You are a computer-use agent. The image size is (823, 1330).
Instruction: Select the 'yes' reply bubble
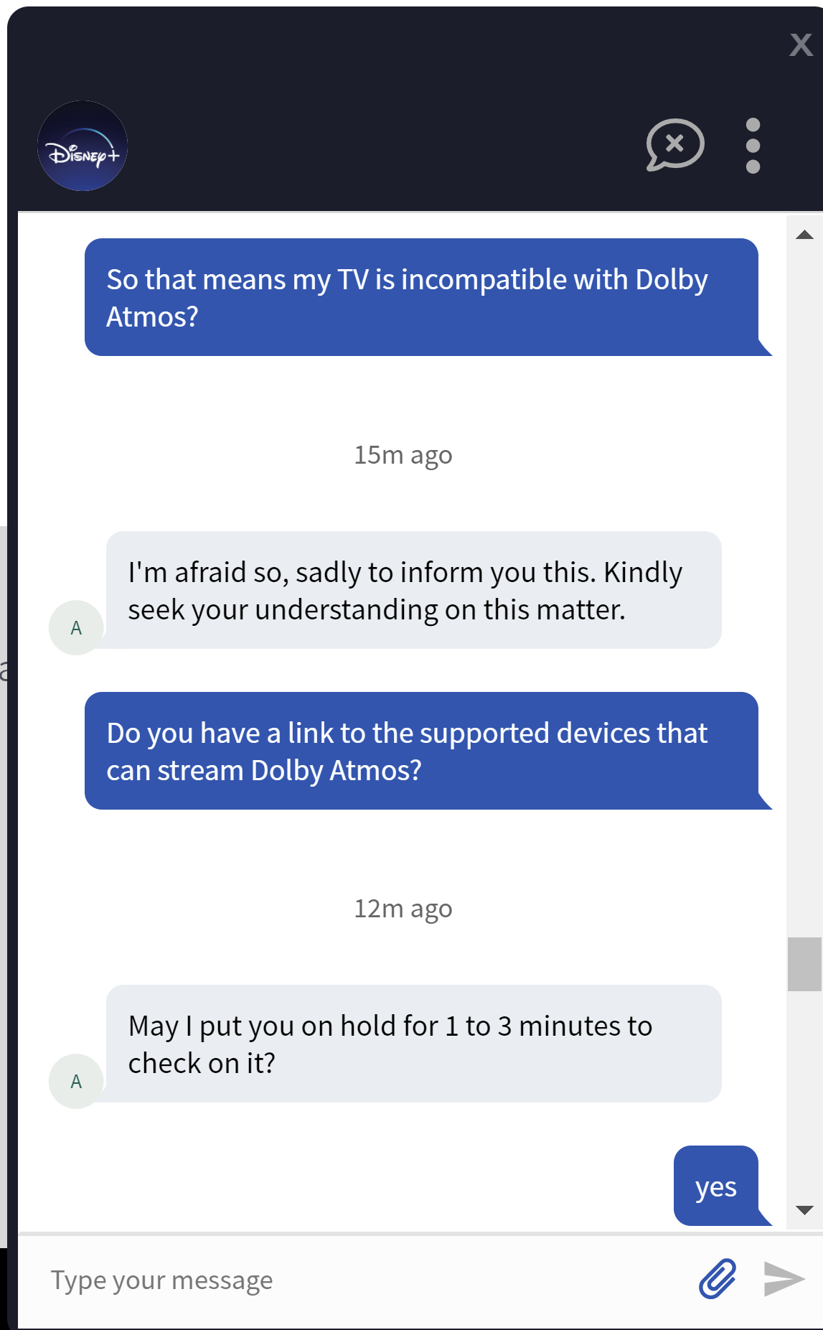[716, 1186]
